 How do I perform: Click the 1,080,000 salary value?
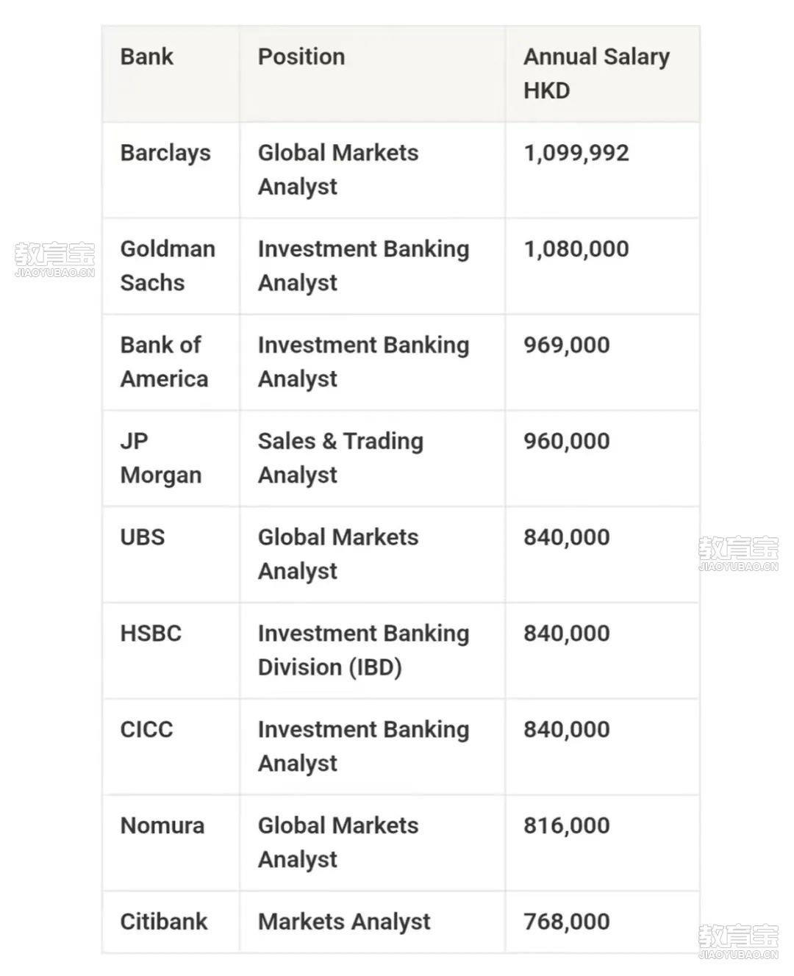click(x=576, y=249)
